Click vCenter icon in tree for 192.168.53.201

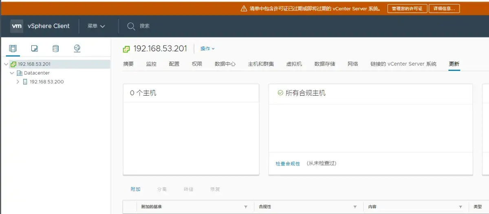point(13,64)
